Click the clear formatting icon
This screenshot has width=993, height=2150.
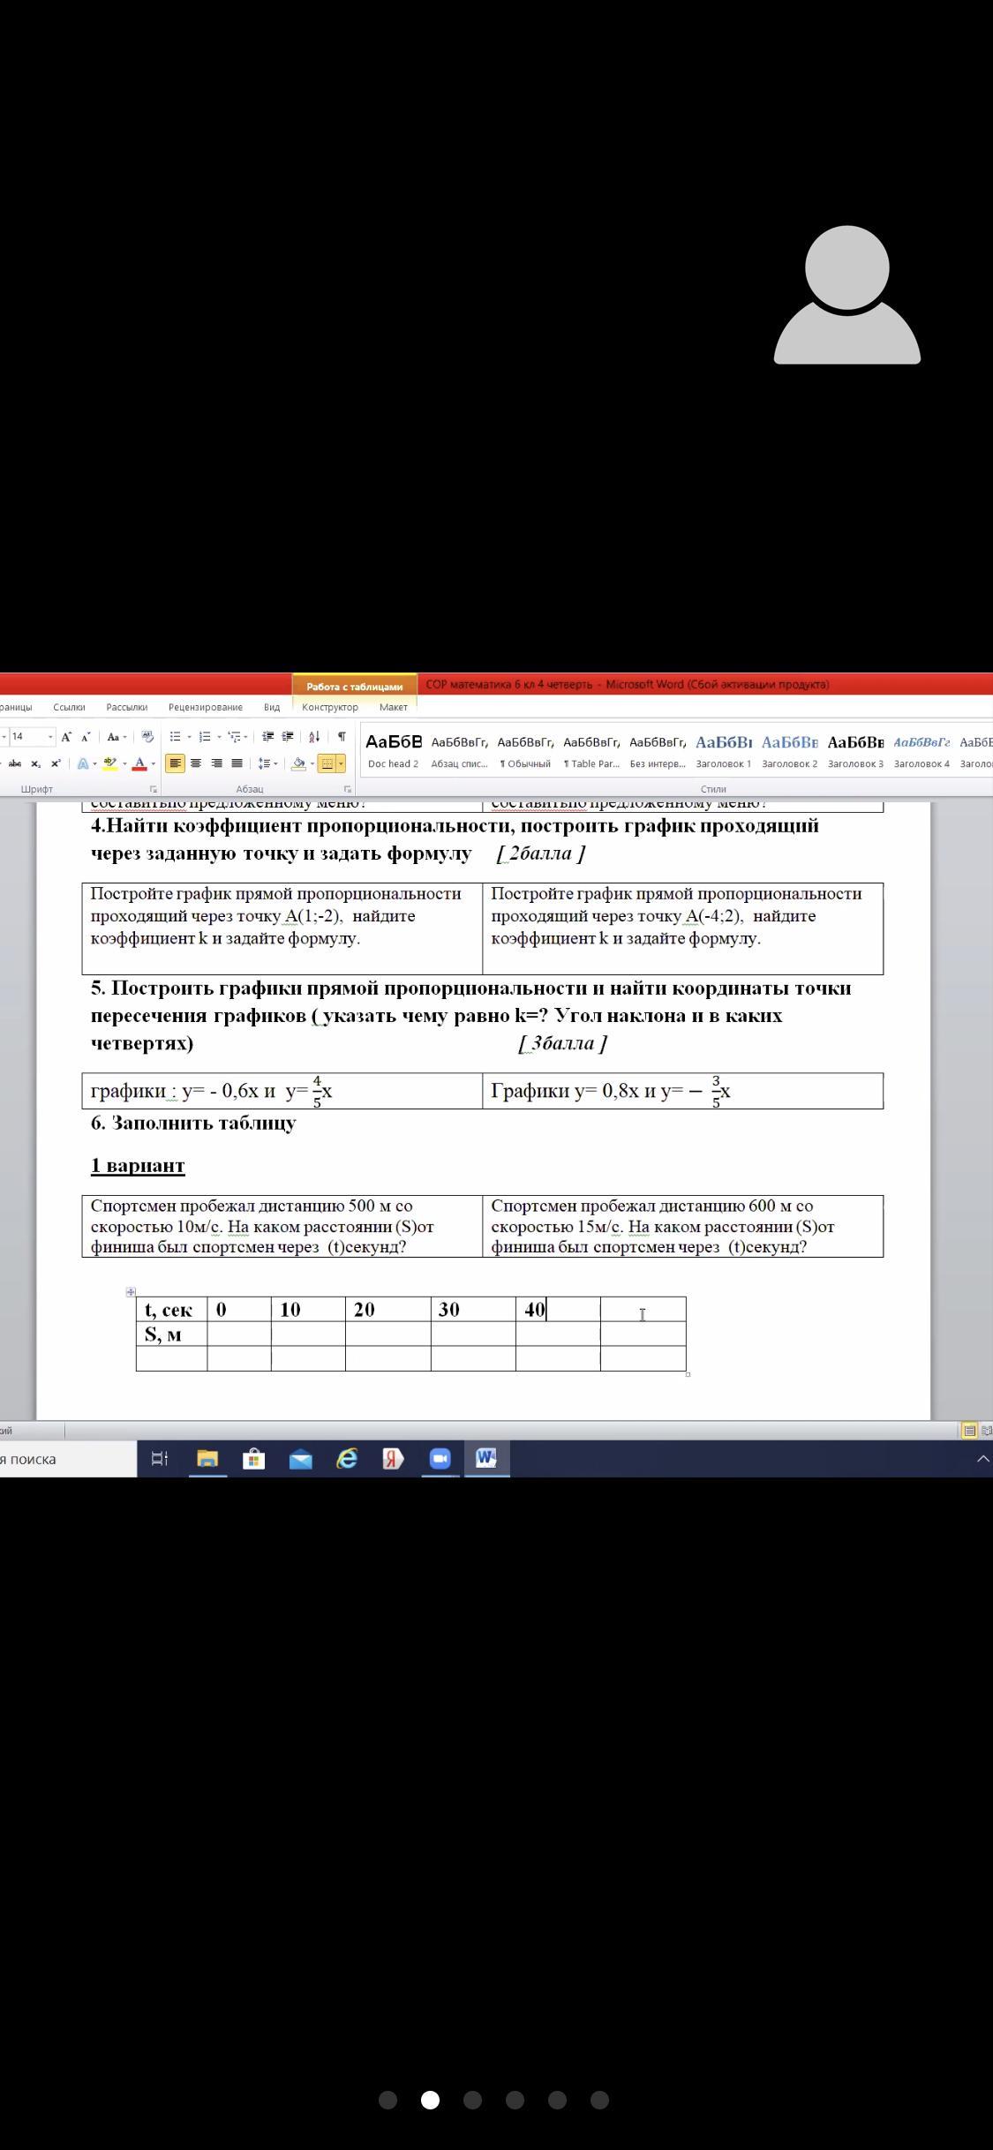[147, 737]
